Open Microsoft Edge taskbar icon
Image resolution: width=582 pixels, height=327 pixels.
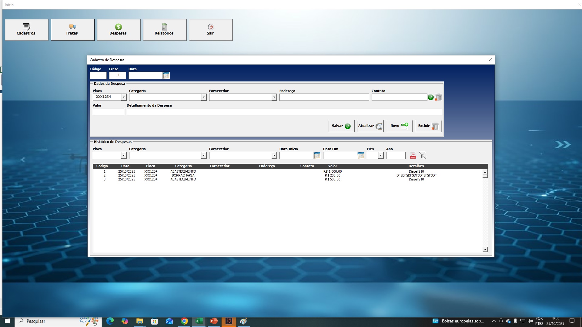click(x=110, y=321)
